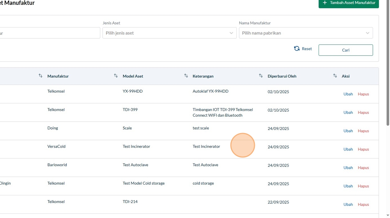Expand the Nama Manufaktur dropdown
Screen dimensions: 390x218
306,33
